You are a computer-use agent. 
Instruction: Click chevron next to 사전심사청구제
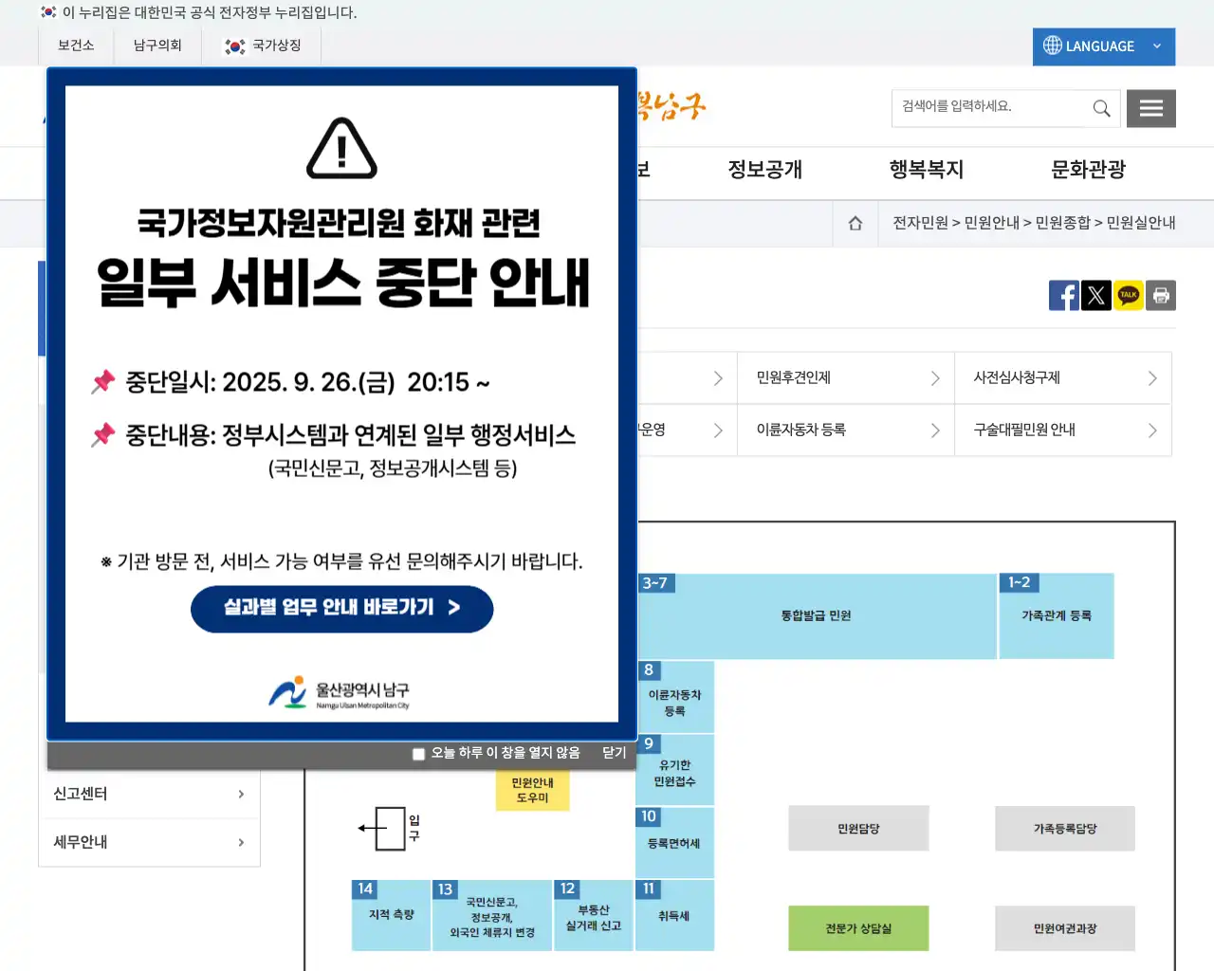click(x=1152, y=378)
